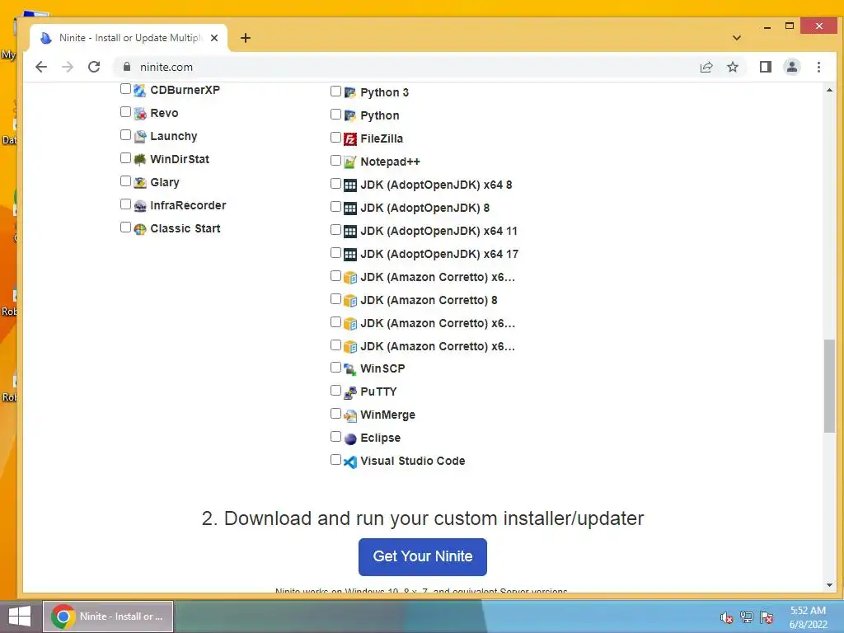Toggle the browser side panel icon
The image size is (844, 633).
[766, 67]
